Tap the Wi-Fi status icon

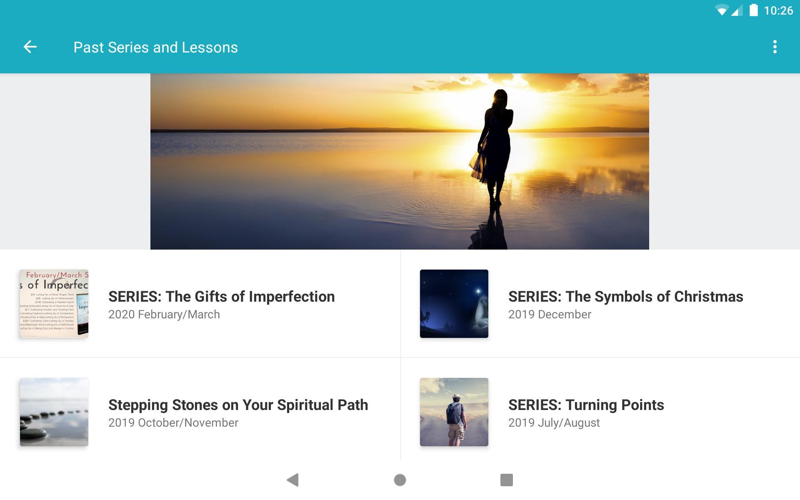coord(721,10)
